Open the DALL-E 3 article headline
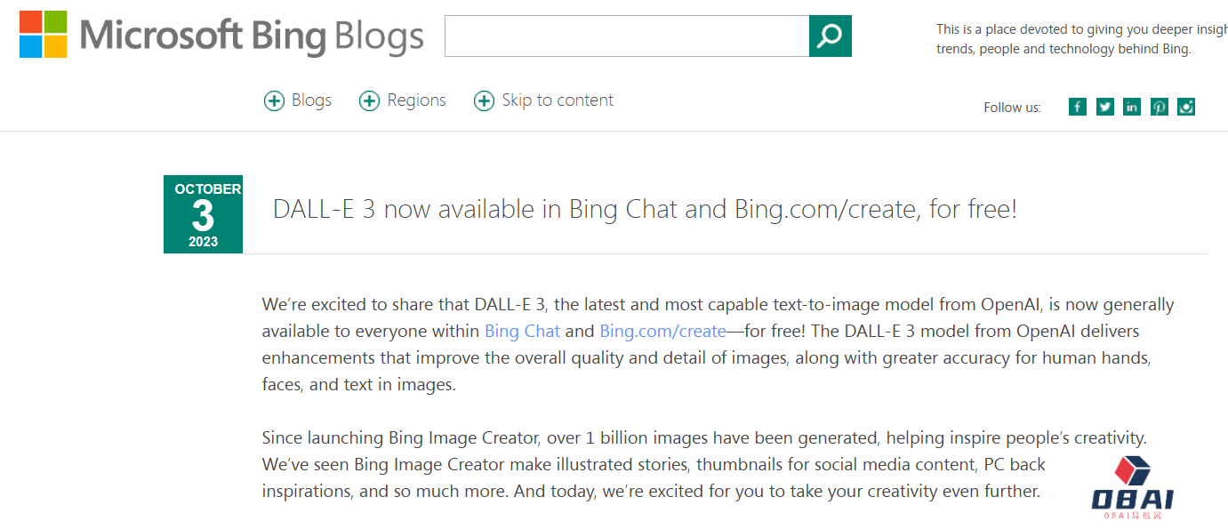Screen dimensions: 1228x529 coord(645,210)
